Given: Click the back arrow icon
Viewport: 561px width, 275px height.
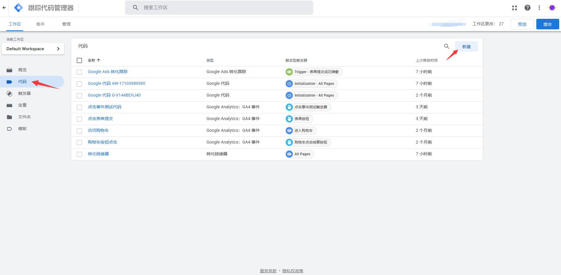Looking at the screenshot, I should click(x=4, y=8).
